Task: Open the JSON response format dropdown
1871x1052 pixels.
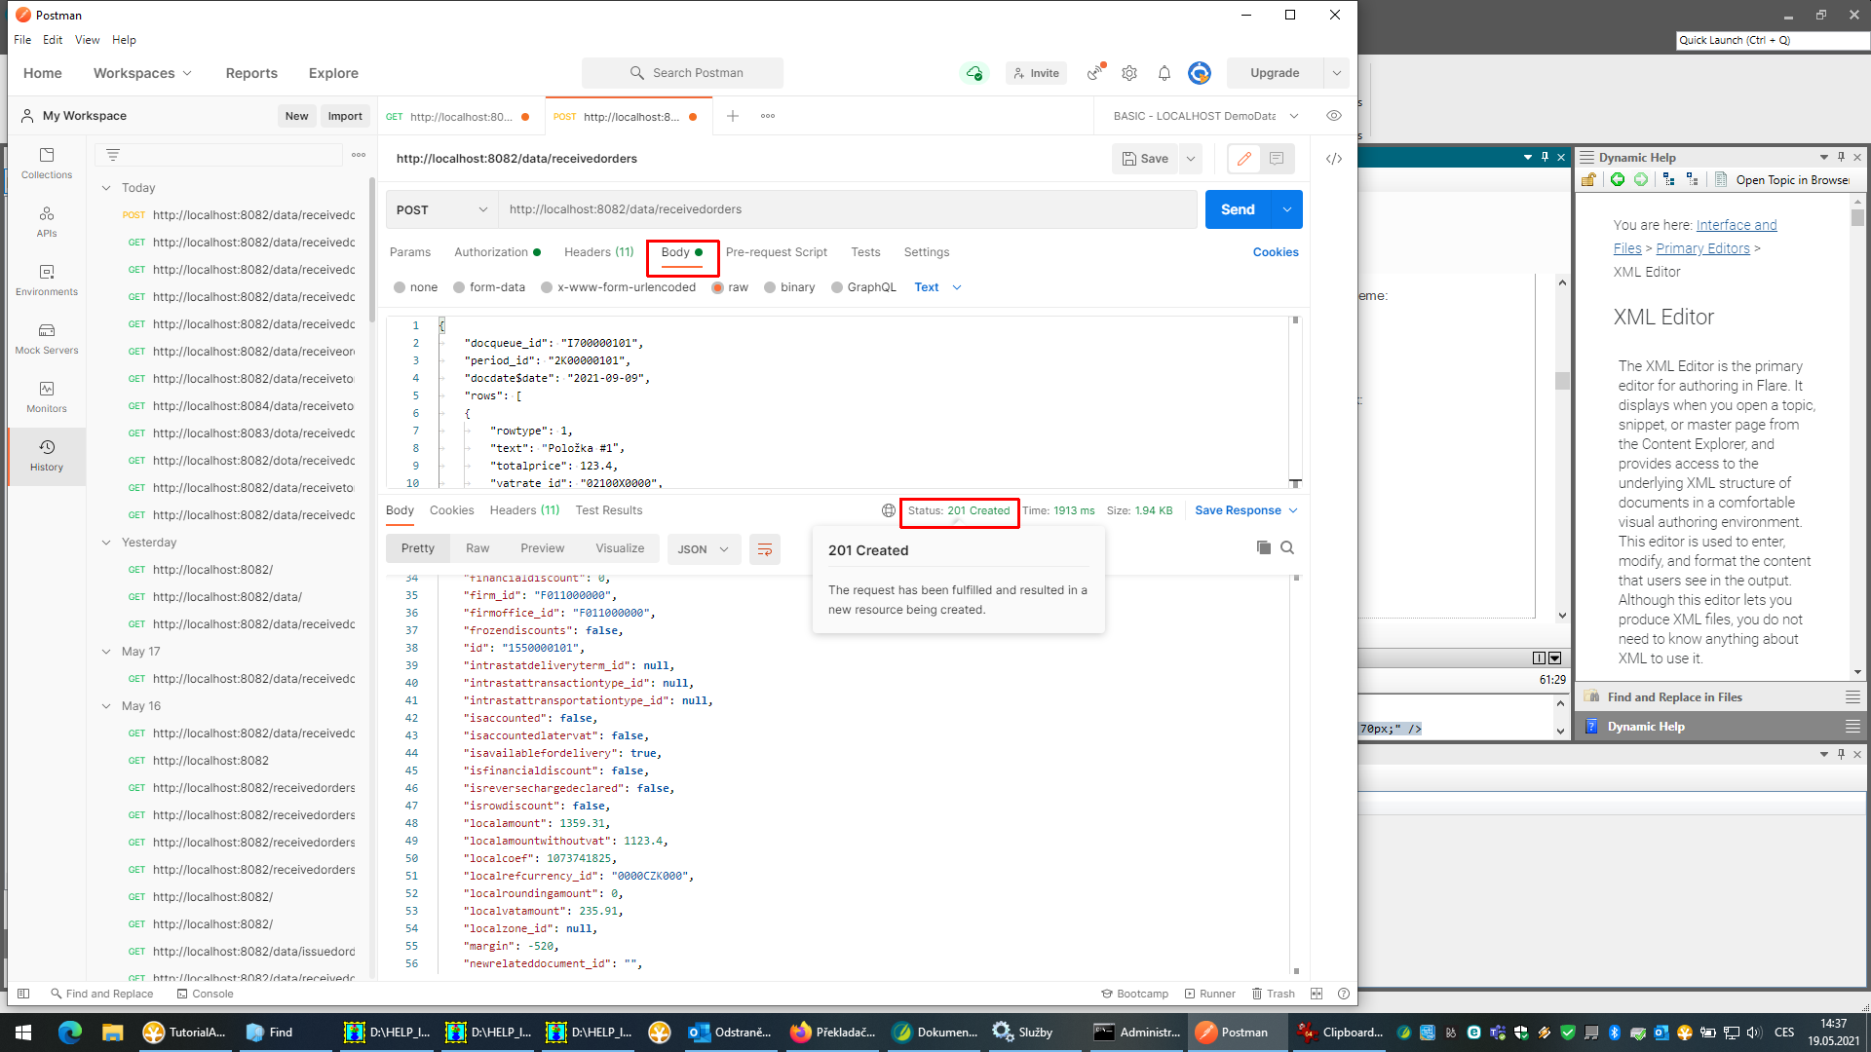Action: coord(703,549)
